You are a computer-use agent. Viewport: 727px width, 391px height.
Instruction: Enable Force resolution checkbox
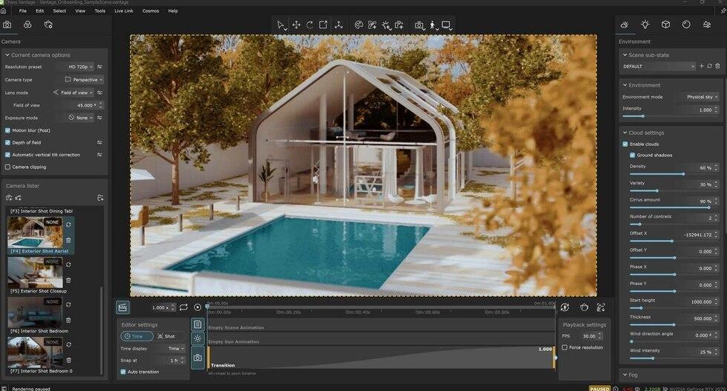tap(565, 347)
